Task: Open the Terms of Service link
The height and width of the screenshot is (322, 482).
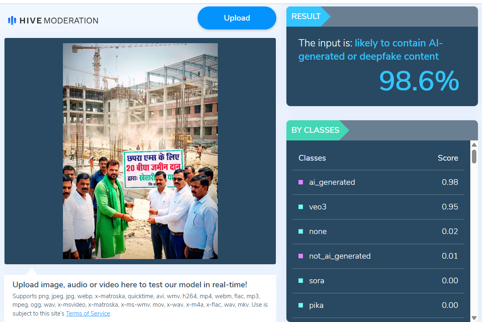Action: click(x=88, y=314)
